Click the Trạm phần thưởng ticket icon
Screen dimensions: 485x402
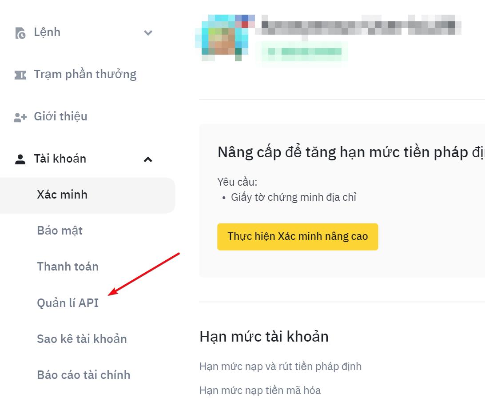(x=20, y=75)
